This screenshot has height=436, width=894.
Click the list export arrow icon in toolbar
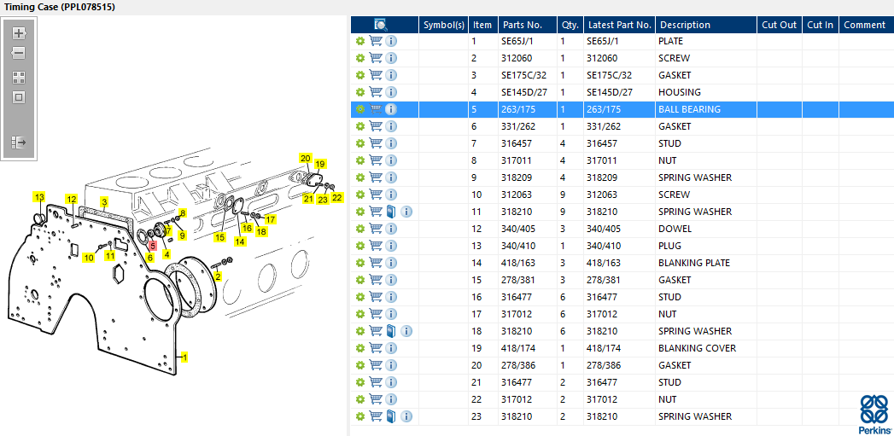click(x=19, y=142)
